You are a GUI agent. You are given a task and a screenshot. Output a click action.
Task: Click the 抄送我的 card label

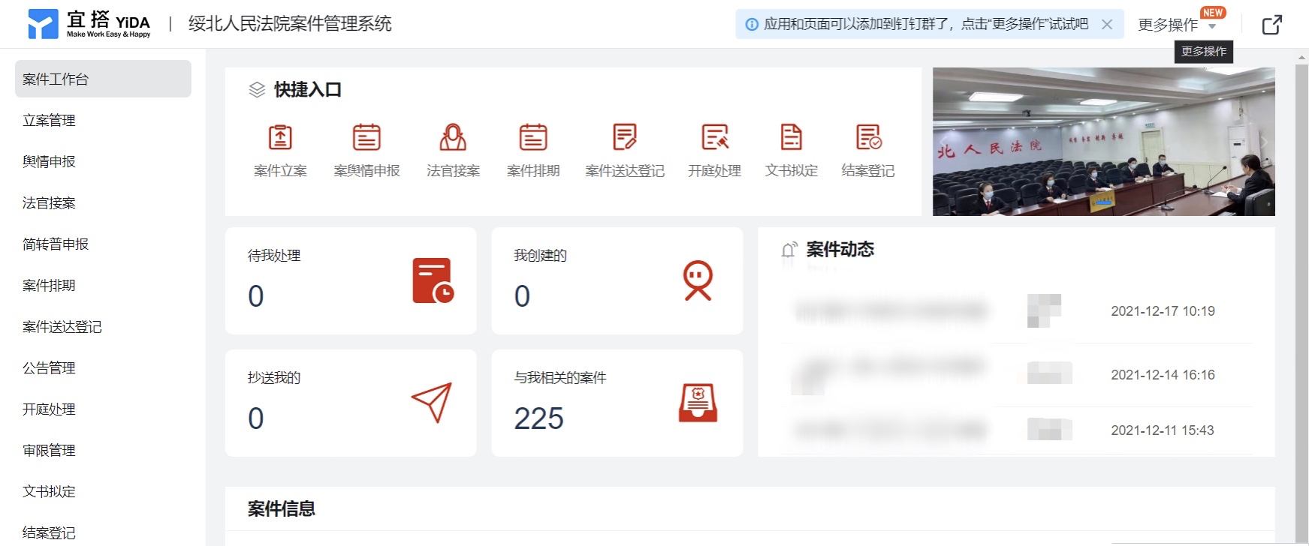tap(274, 378)
